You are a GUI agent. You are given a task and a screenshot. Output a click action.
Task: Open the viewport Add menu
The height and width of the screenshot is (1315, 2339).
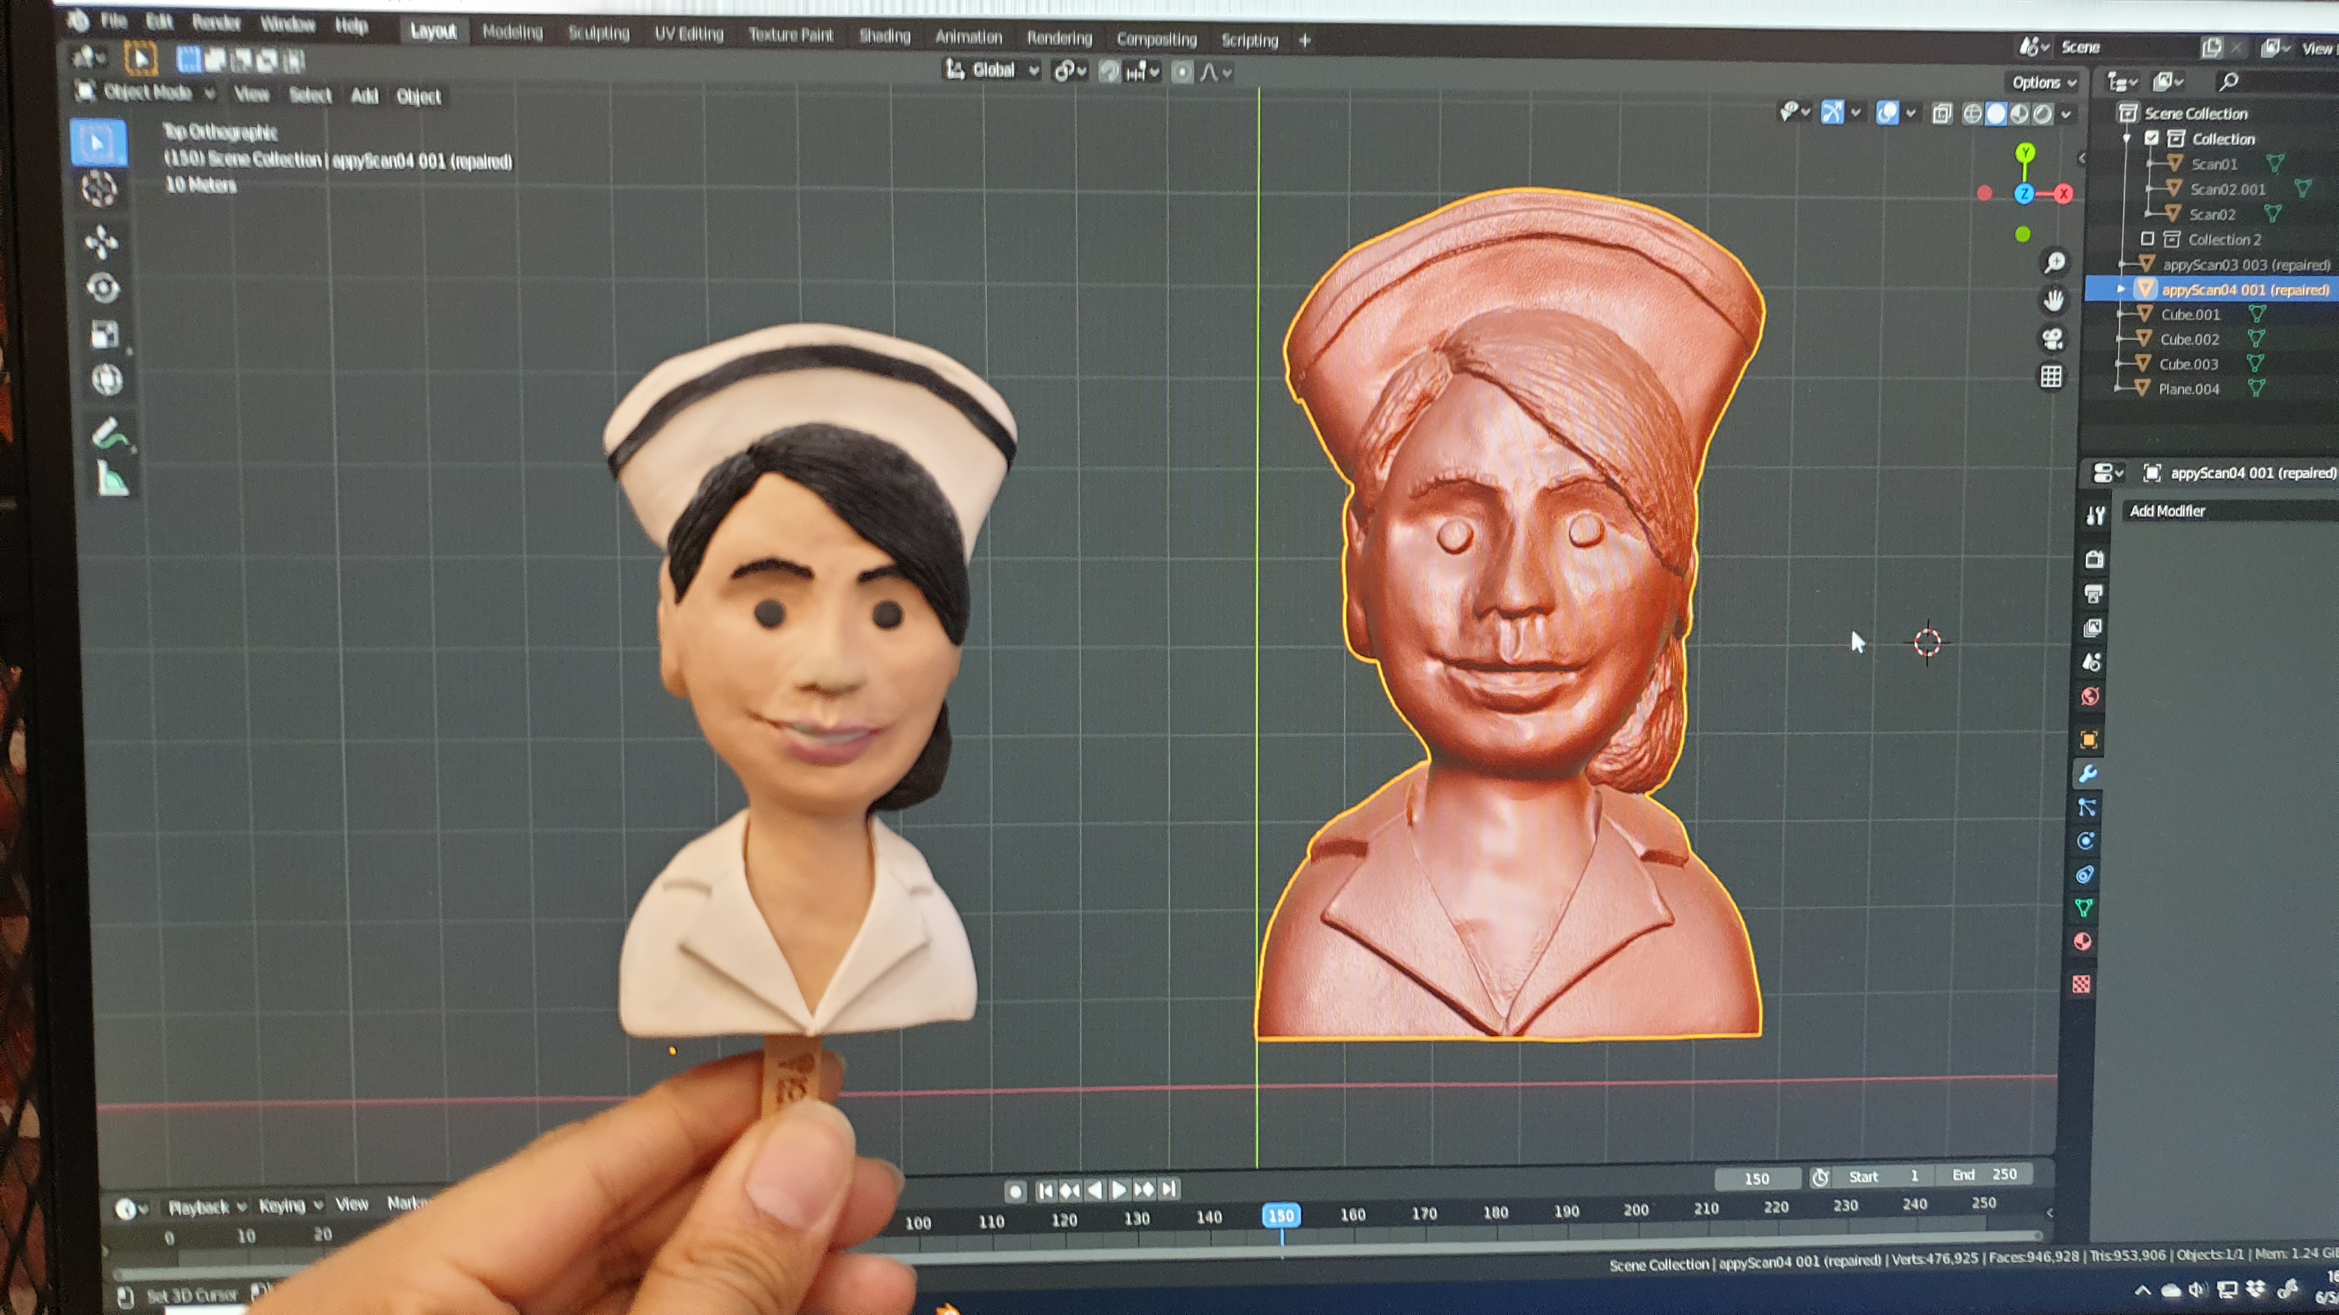[x=364, y=95]
